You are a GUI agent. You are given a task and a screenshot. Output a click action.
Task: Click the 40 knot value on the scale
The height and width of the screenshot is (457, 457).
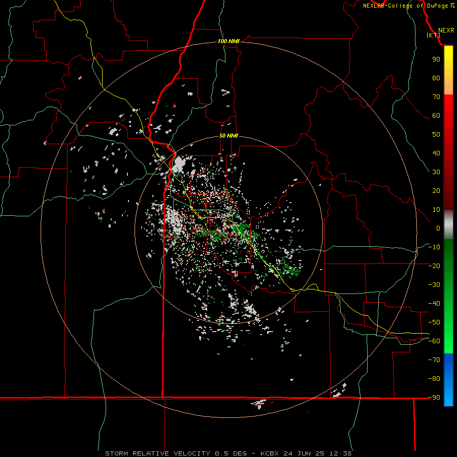[x=436, y=153]
